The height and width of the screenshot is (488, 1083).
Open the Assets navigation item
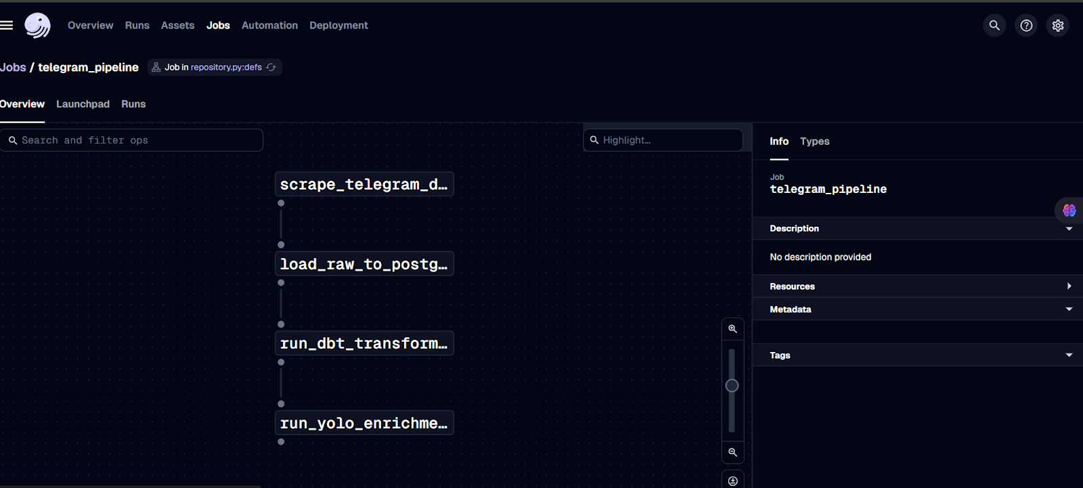point(177,25)
